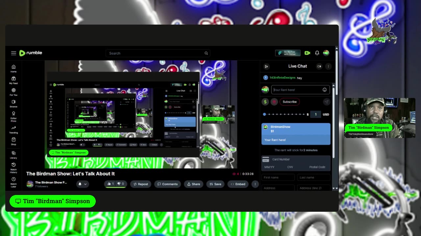421x236 pixels.
Task: Click the video player area
Action: click(x=141, y=114)
